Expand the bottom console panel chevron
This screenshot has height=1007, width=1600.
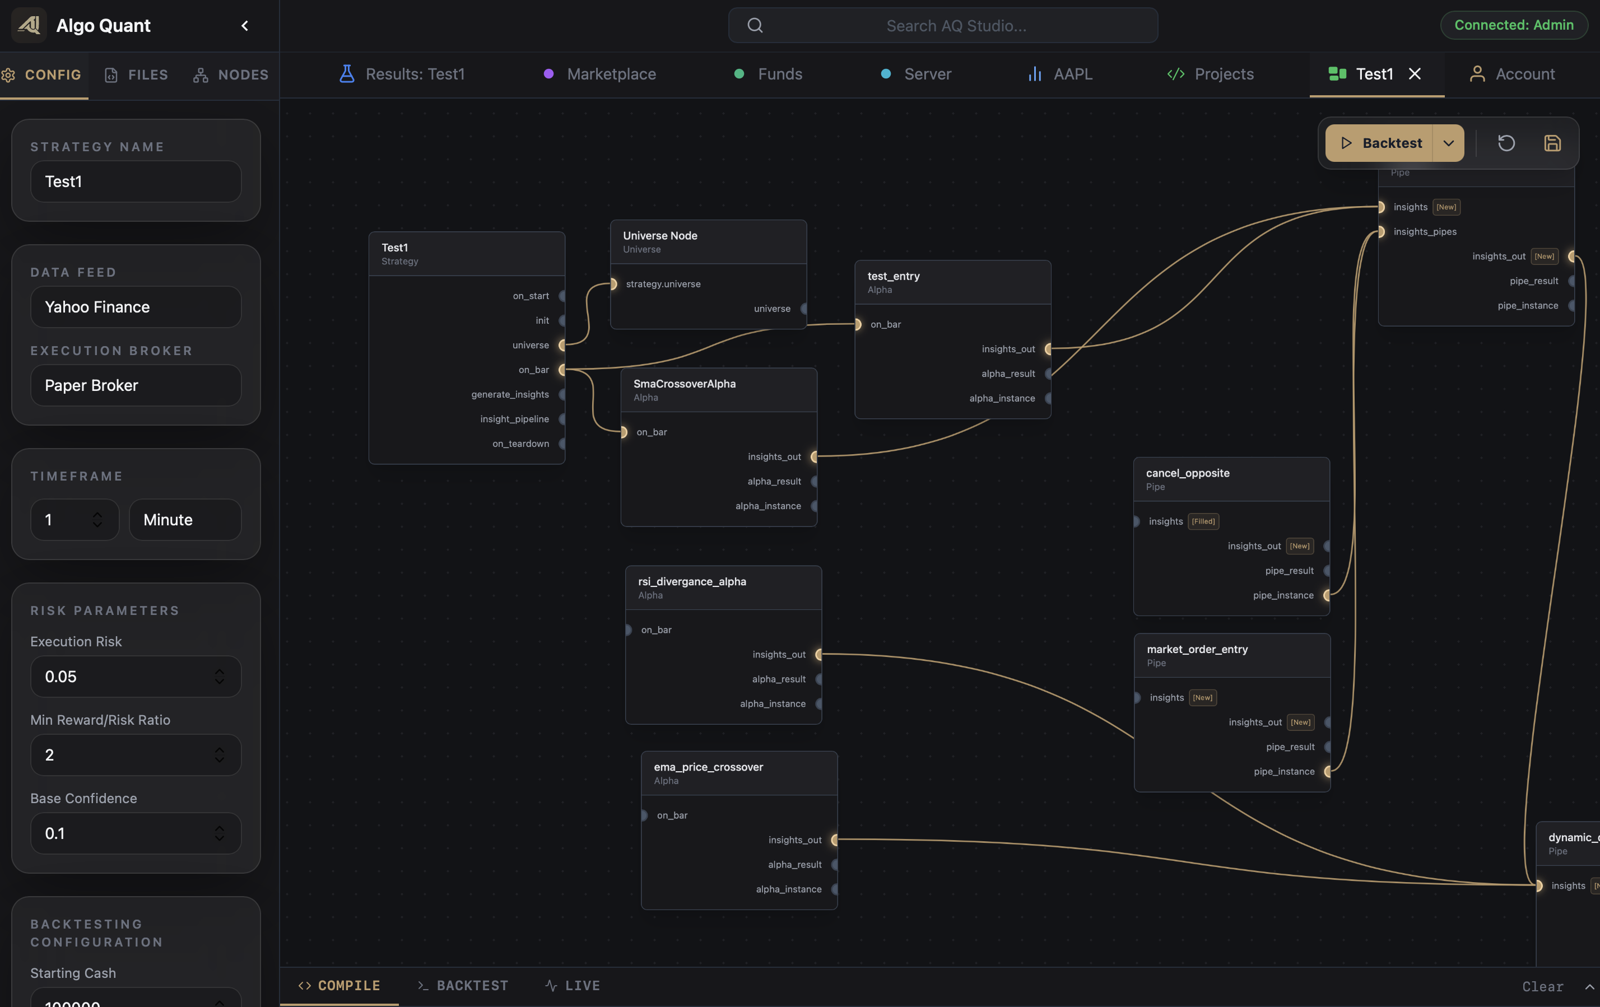(1589, 986)
